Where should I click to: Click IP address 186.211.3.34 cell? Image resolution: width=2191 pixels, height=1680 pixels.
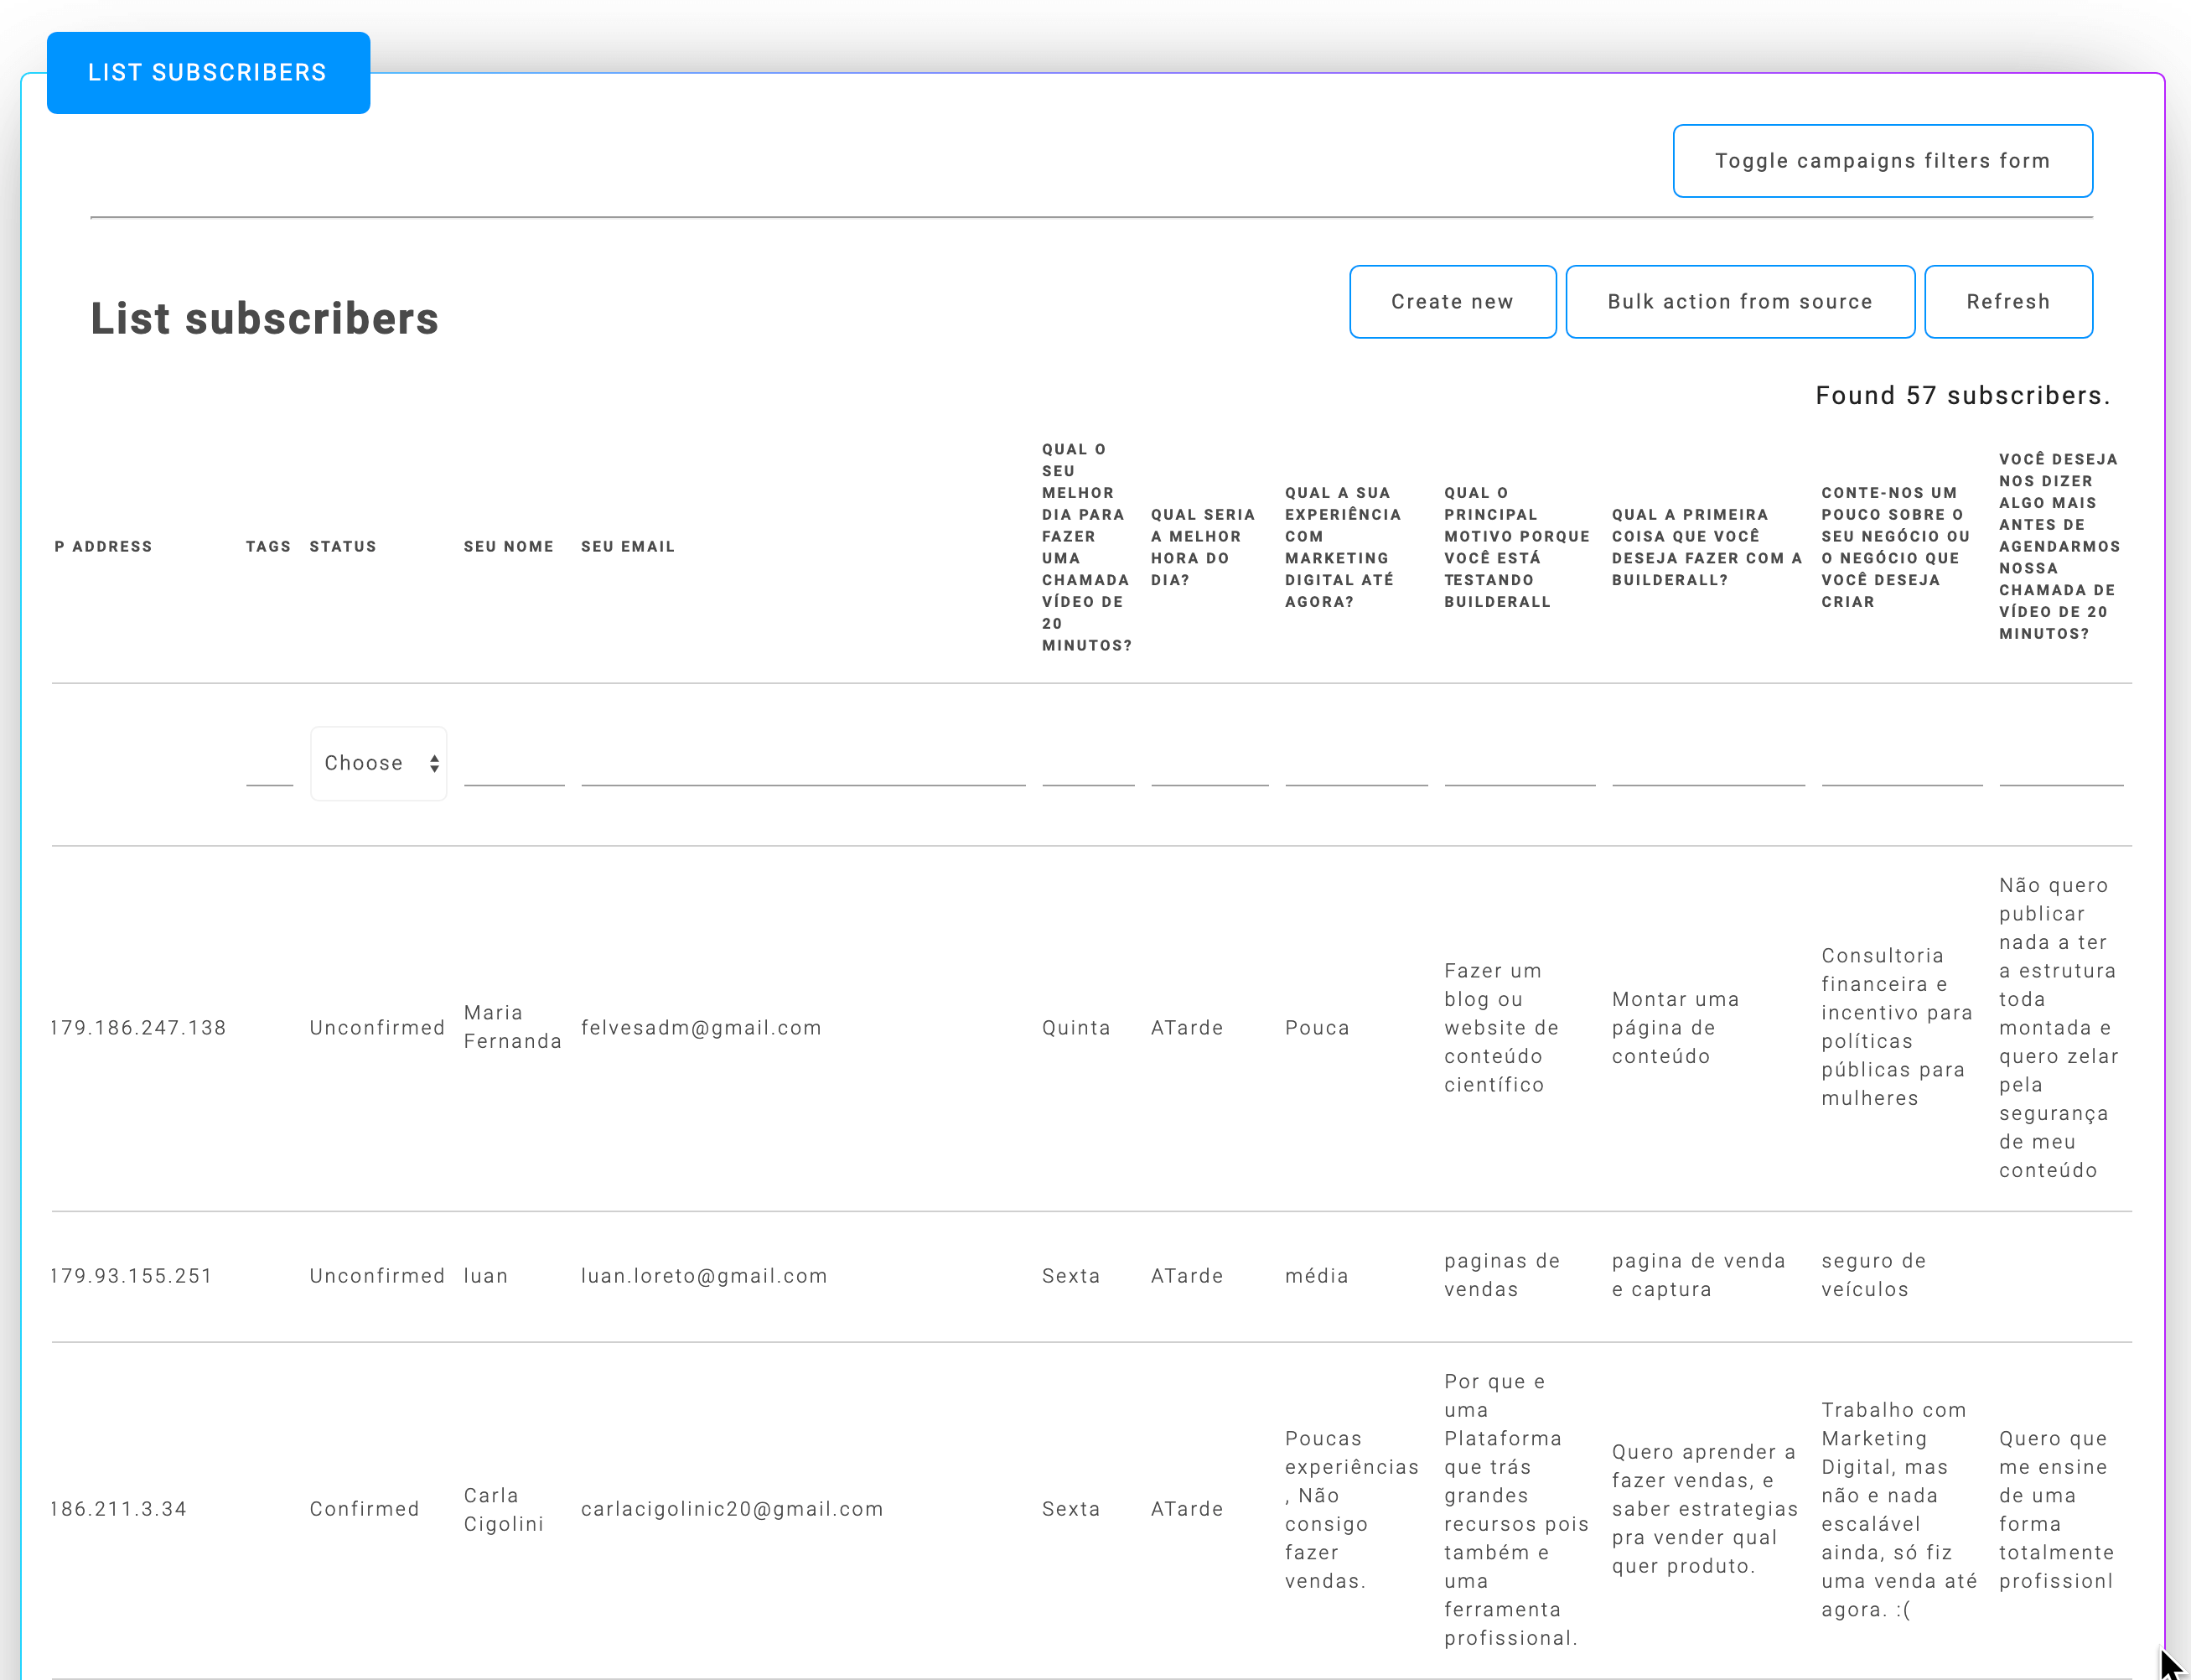[119, 1509]
